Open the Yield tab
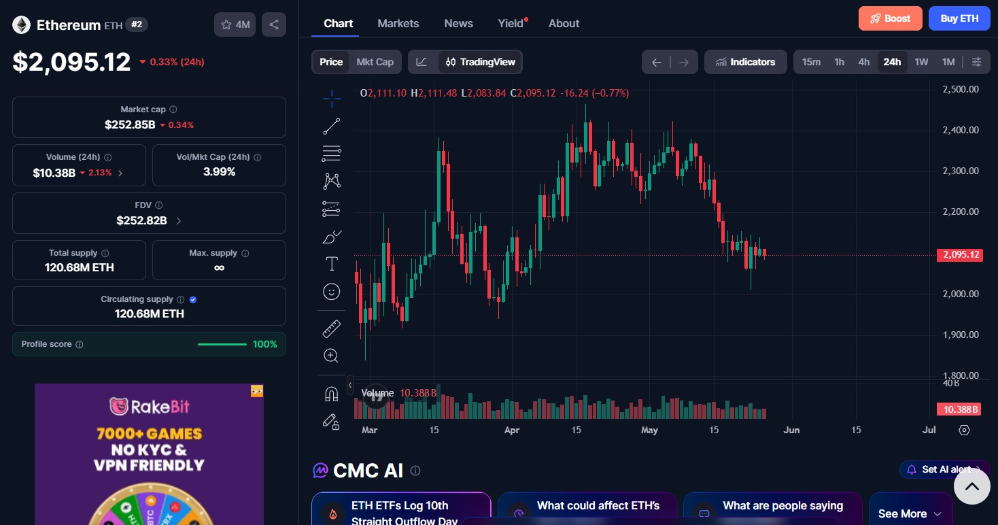The width and height of the screenshot is (998, 525). [512, 23]
